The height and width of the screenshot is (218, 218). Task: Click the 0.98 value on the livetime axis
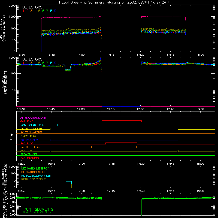click(x=13, y=198)
